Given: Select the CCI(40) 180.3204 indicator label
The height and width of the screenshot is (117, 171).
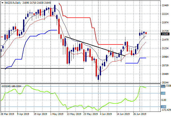Looking at the screenshot, I should 12,86.
